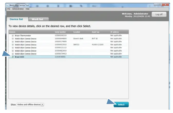Click serial number 100000044809
Viewport: 173px width, 113px height.
click(x=61, y=38)
